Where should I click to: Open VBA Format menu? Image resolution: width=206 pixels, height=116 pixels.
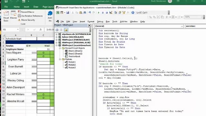pyautogui.click(x=91, y=22)
